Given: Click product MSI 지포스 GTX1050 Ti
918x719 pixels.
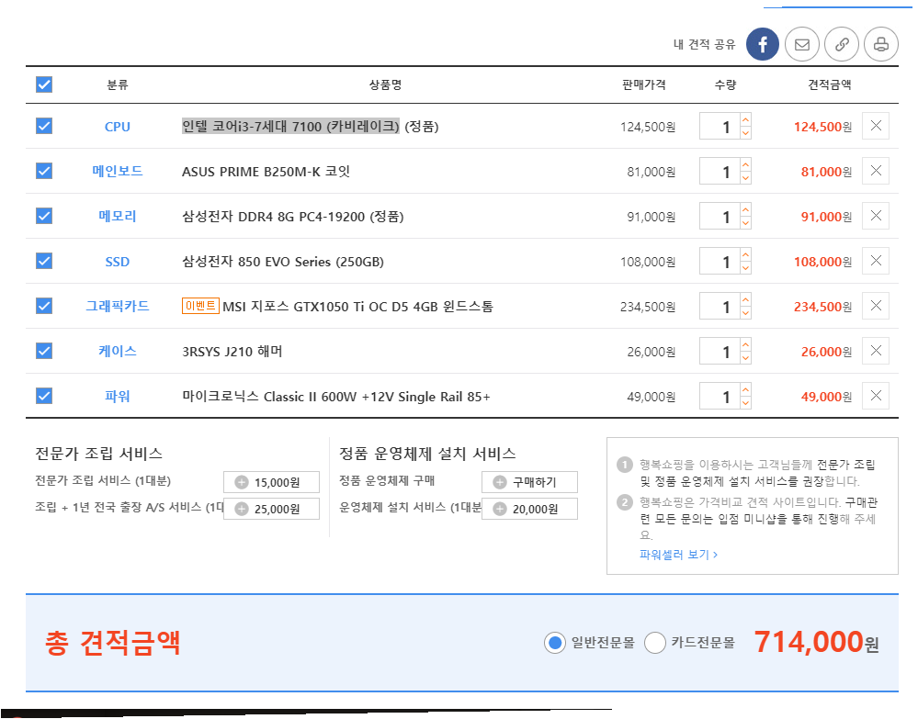Looking at the screenshot, I should point(357,307).
